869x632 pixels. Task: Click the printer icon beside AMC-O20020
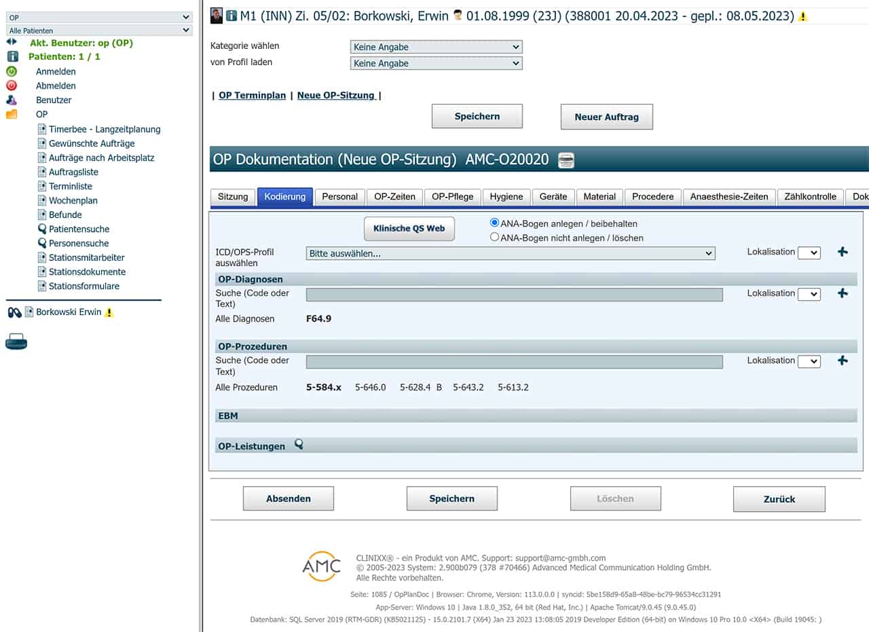click(x=566, y=160)
